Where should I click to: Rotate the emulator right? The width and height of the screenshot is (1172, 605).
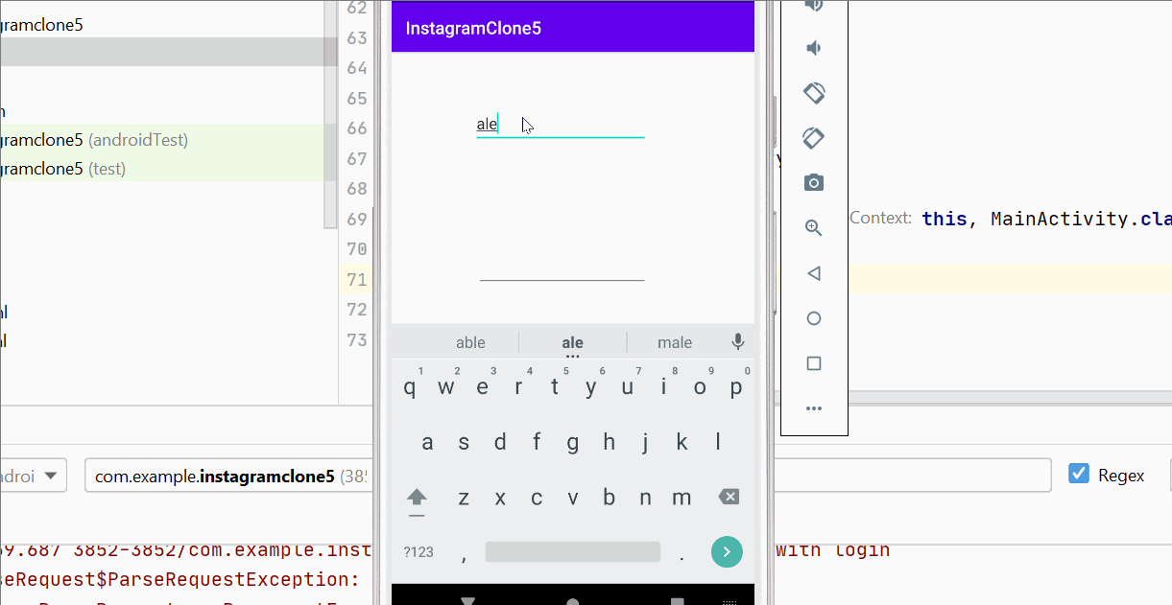click(814, 138)
